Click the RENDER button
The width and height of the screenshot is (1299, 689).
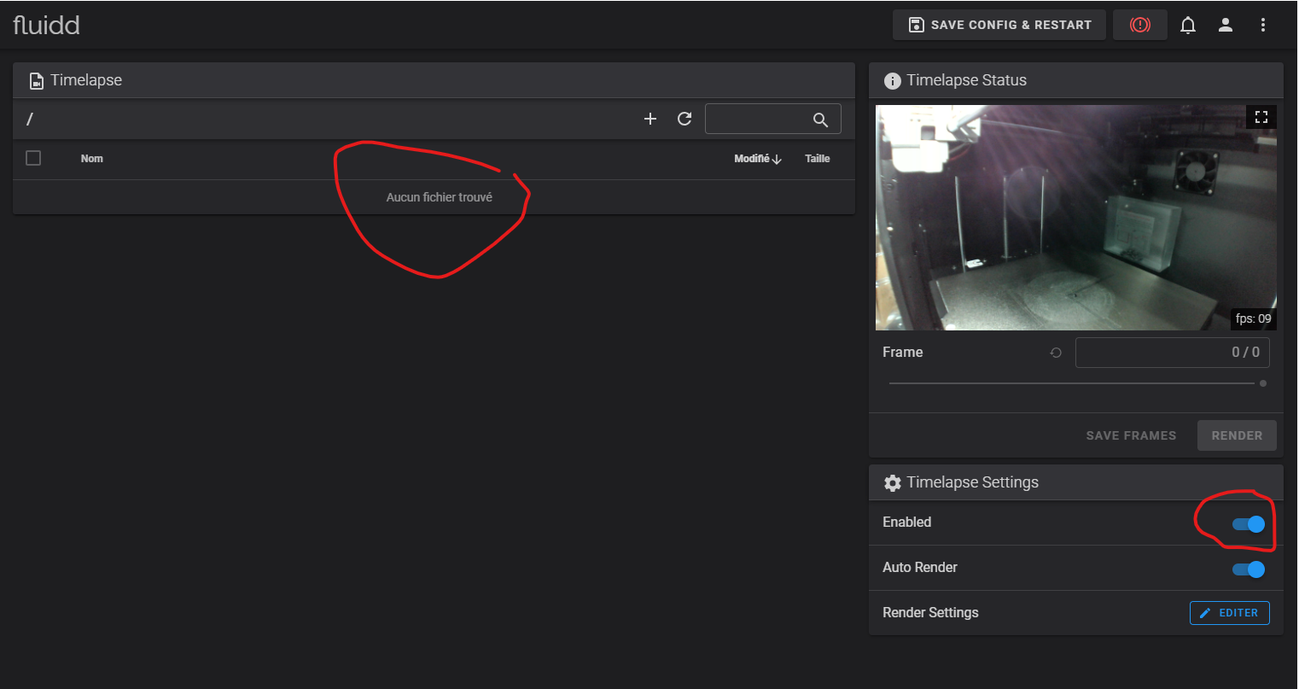point(1237,435)
